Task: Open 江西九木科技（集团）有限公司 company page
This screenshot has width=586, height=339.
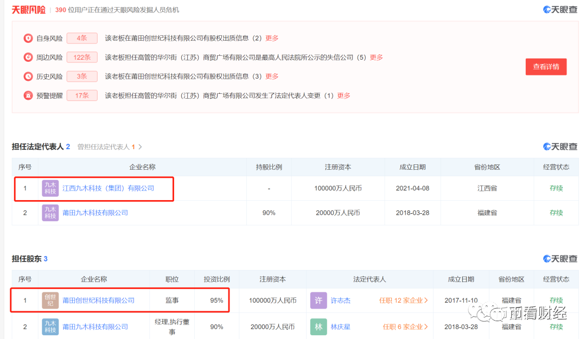Action: click(x=108, y=188)
